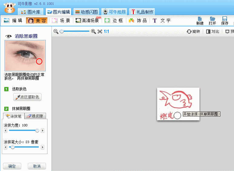Click the 涂抹笔大小 slider handle

click(x=13, y=147)
